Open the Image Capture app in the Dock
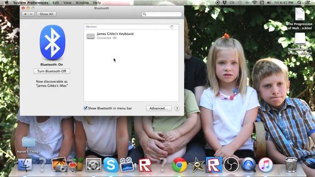Viewport: 315px width, 177px height. pos(59,165)
